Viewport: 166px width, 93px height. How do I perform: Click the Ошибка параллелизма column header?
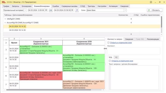pyautogui.click(x=150, y=15)
